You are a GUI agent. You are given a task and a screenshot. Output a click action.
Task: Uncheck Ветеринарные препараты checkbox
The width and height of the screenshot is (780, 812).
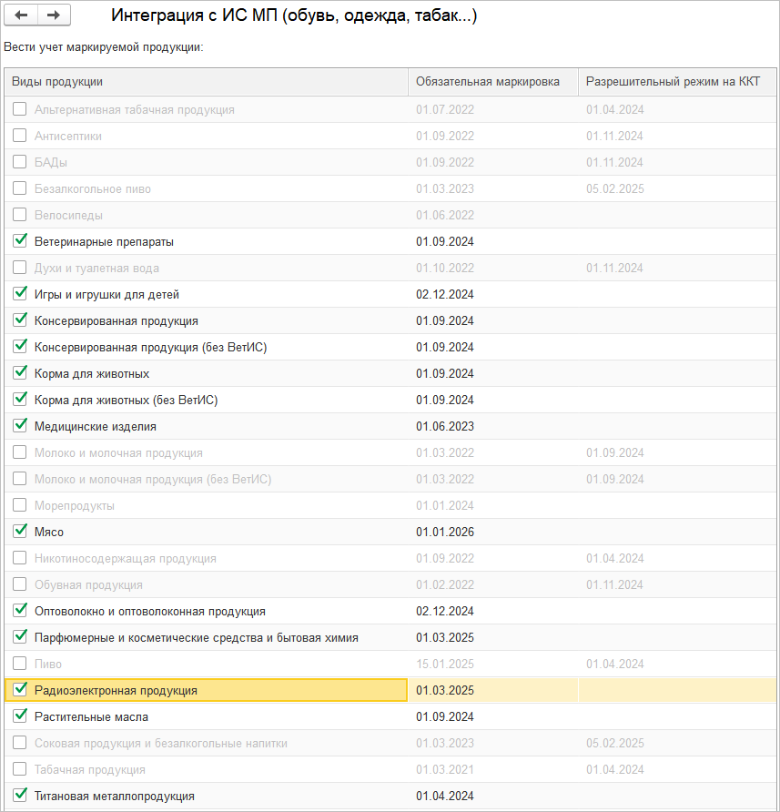point(20,241)
